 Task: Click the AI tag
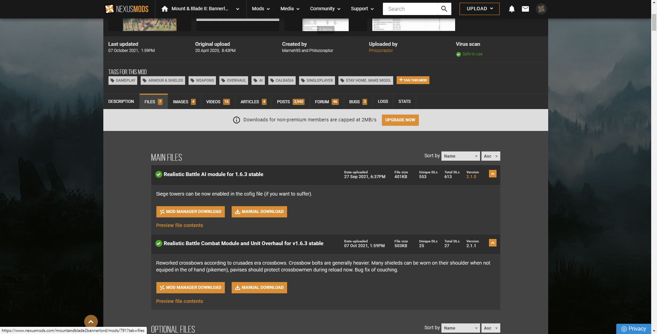[x=258, y=80]
